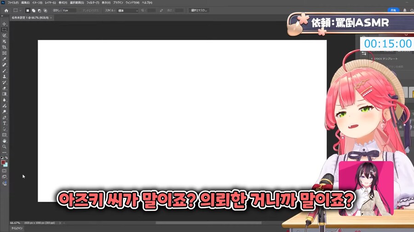Image resolution: width=414 pixels, height=232 pixels.
Task: Reset to default foreground and background colors
Action: click(x=2, y=158)
